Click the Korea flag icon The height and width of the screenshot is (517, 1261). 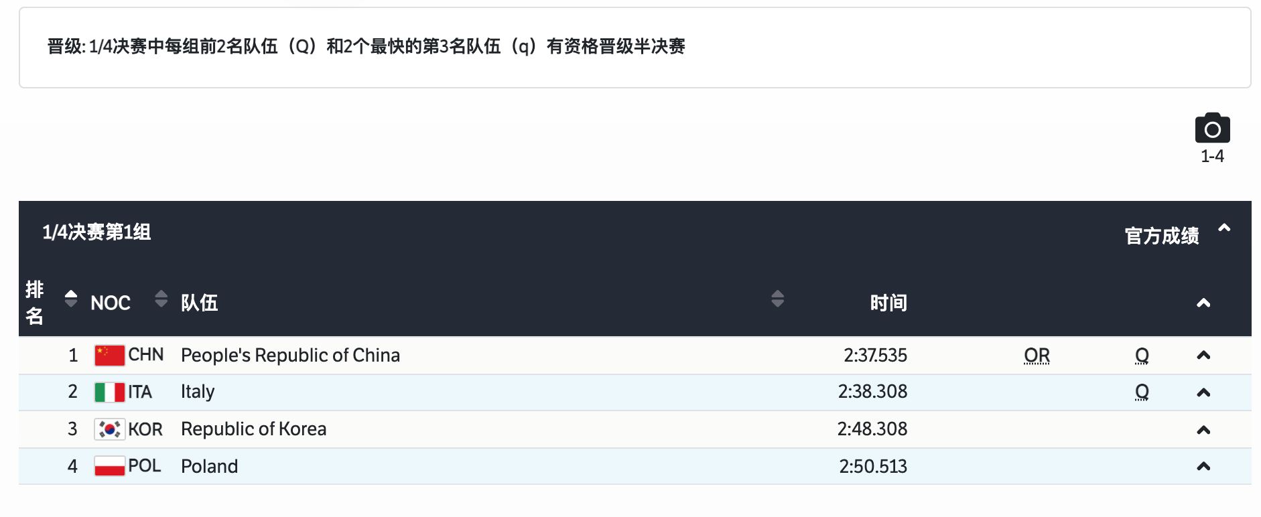(109, 429)
